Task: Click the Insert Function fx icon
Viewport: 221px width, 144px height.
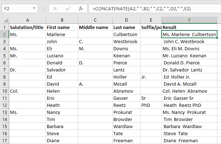Action: [81, 8]
